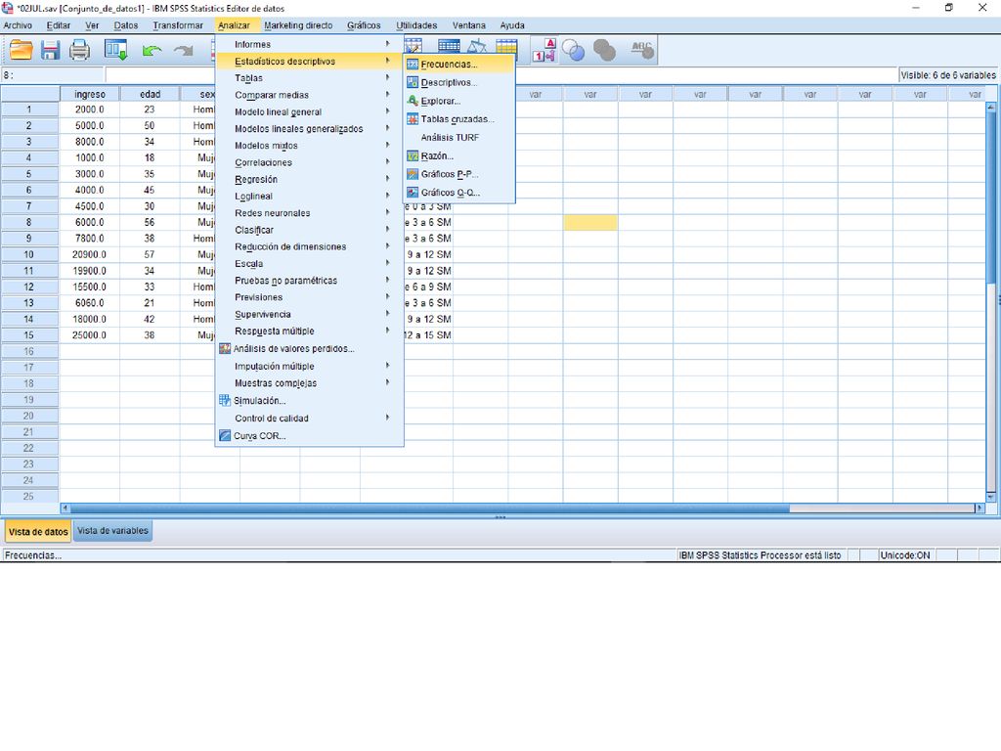Launch Simulación from the Analizar menu
The height and width of the screenshot is (751, 1001).
(x=309, y=401)
